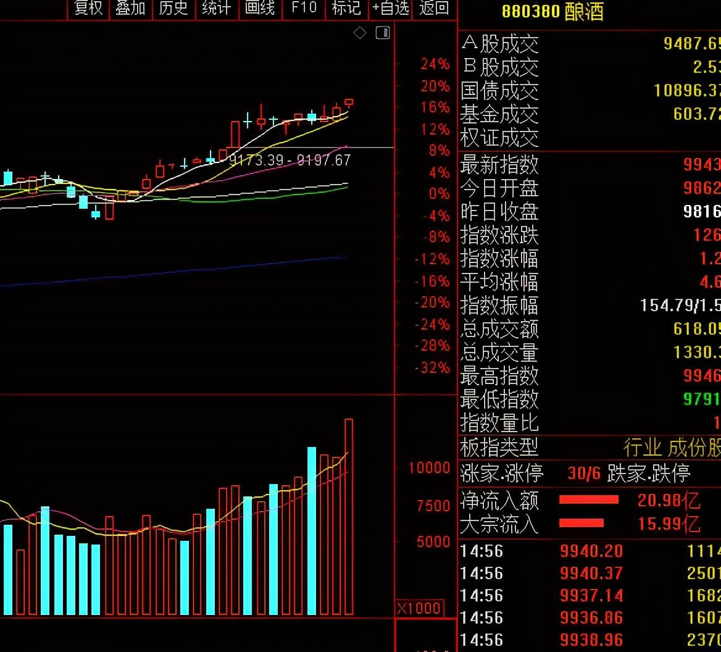The height and width of the screenshot is (652, 721).
Task: Click the 板指类型 row
Action: coord(590,447)
